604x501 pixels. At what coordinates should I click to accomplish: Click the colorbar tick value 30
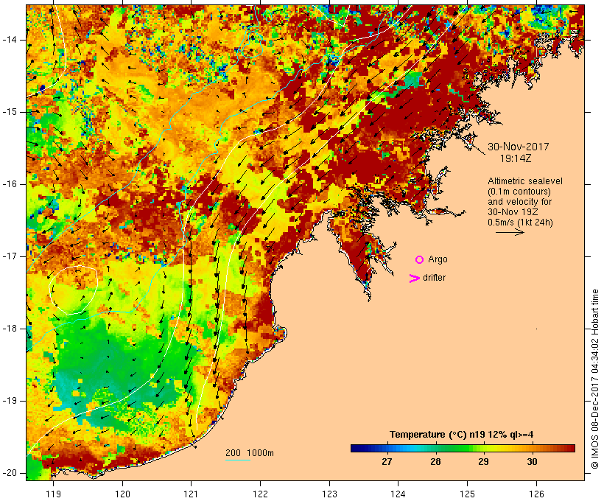pos(532,462)
